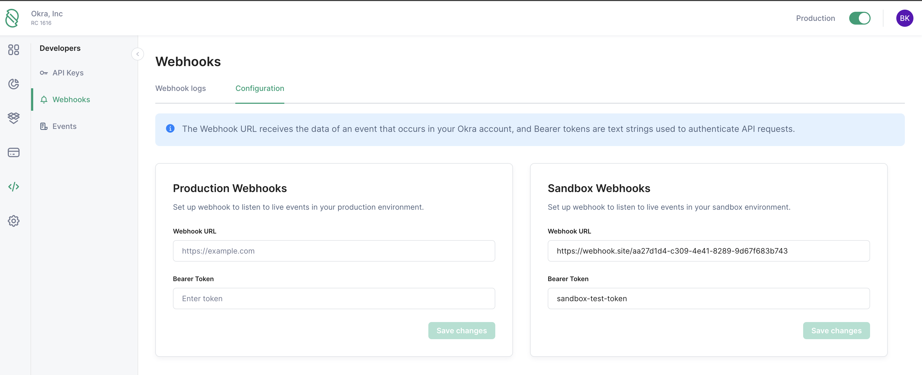Image resolution: width=922 pixels, height=375 pixels.
Task: Select the developers code brackets icon
Action: (14, 187)
